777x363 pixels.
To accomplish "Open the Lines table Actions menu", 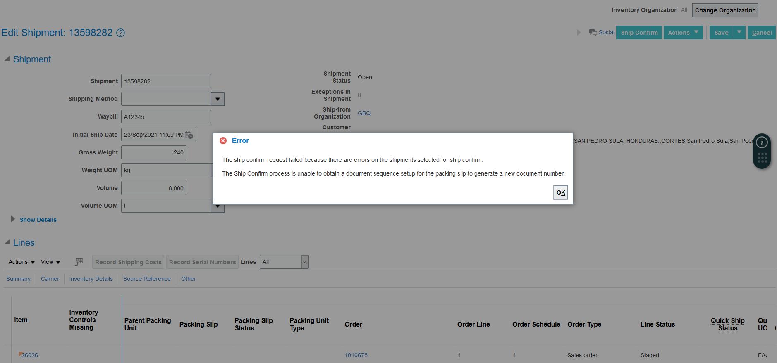I will 22,262.
